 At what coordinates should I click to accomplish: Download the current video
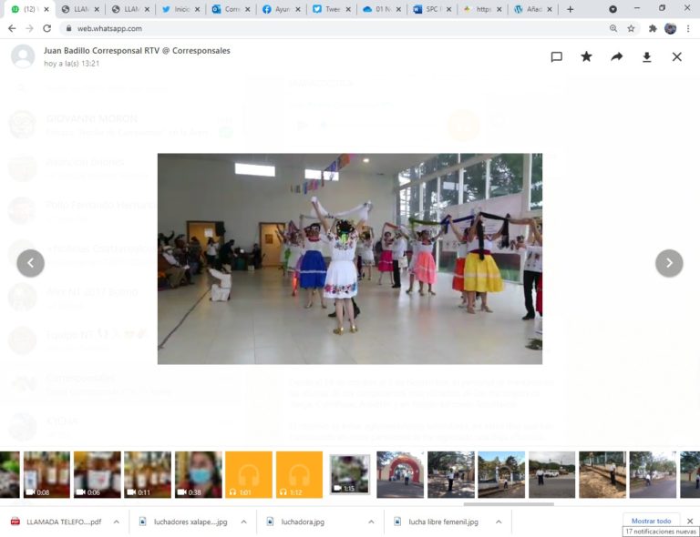[x=646, y=56]
